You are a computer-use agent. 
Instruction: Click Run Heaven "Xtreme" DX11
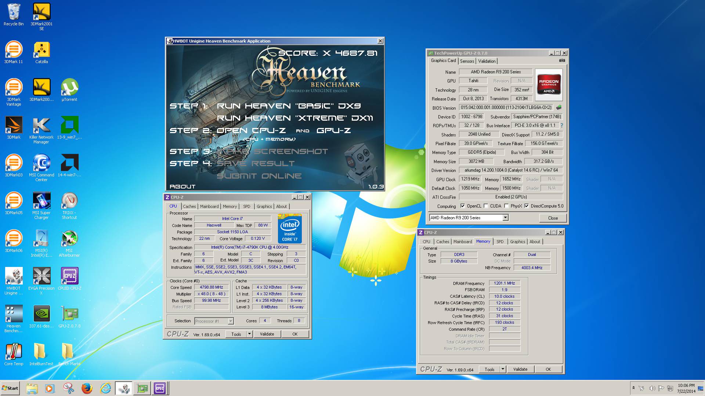(295, 118)
